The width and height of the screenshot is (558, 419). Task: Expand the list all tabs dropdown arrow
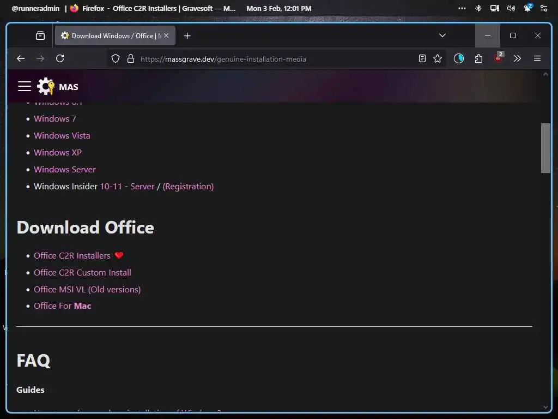pyautogui.click(x=442, y=35)
